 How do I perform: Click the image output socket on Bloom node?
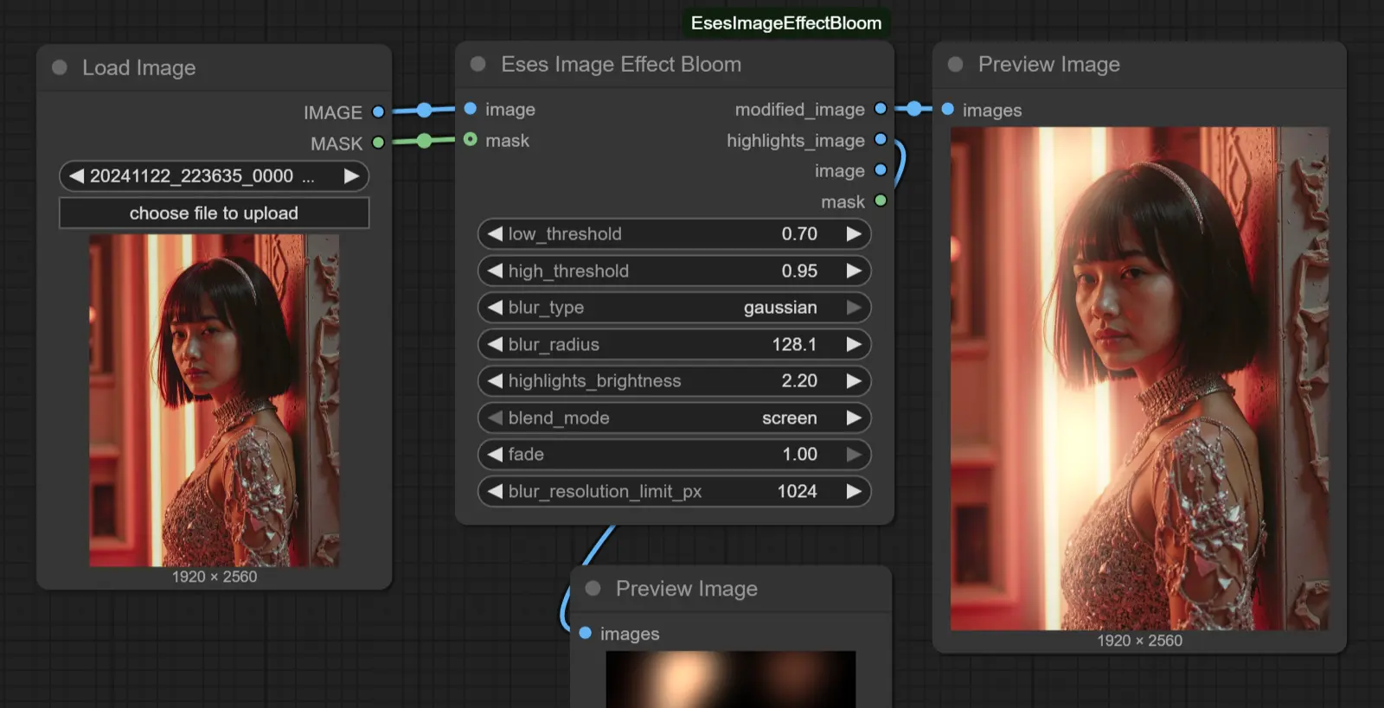tap(881, 169)
